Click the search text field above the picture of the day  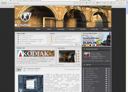[60, 44]
